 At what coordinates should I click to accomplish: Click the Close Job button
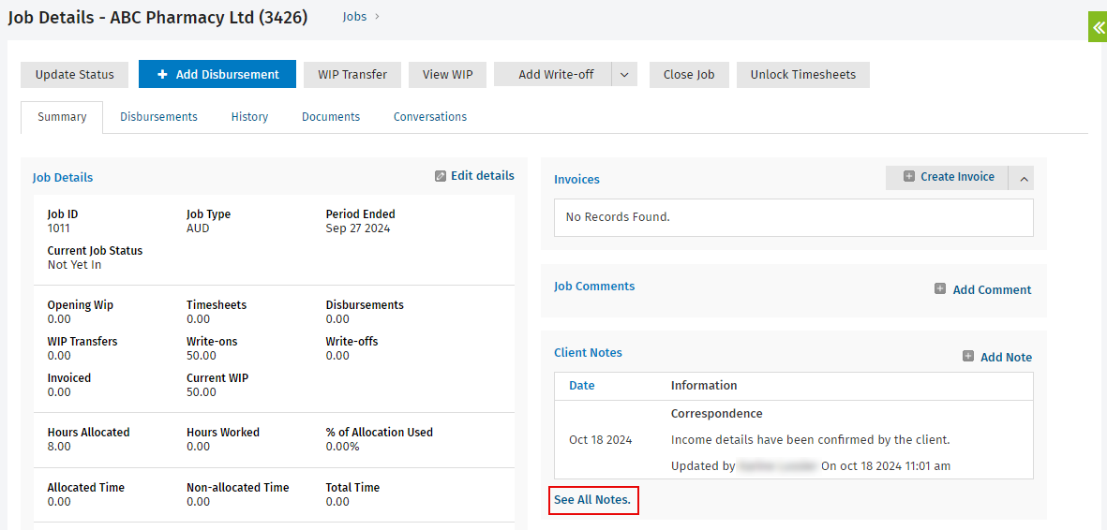tap(689, 75)
